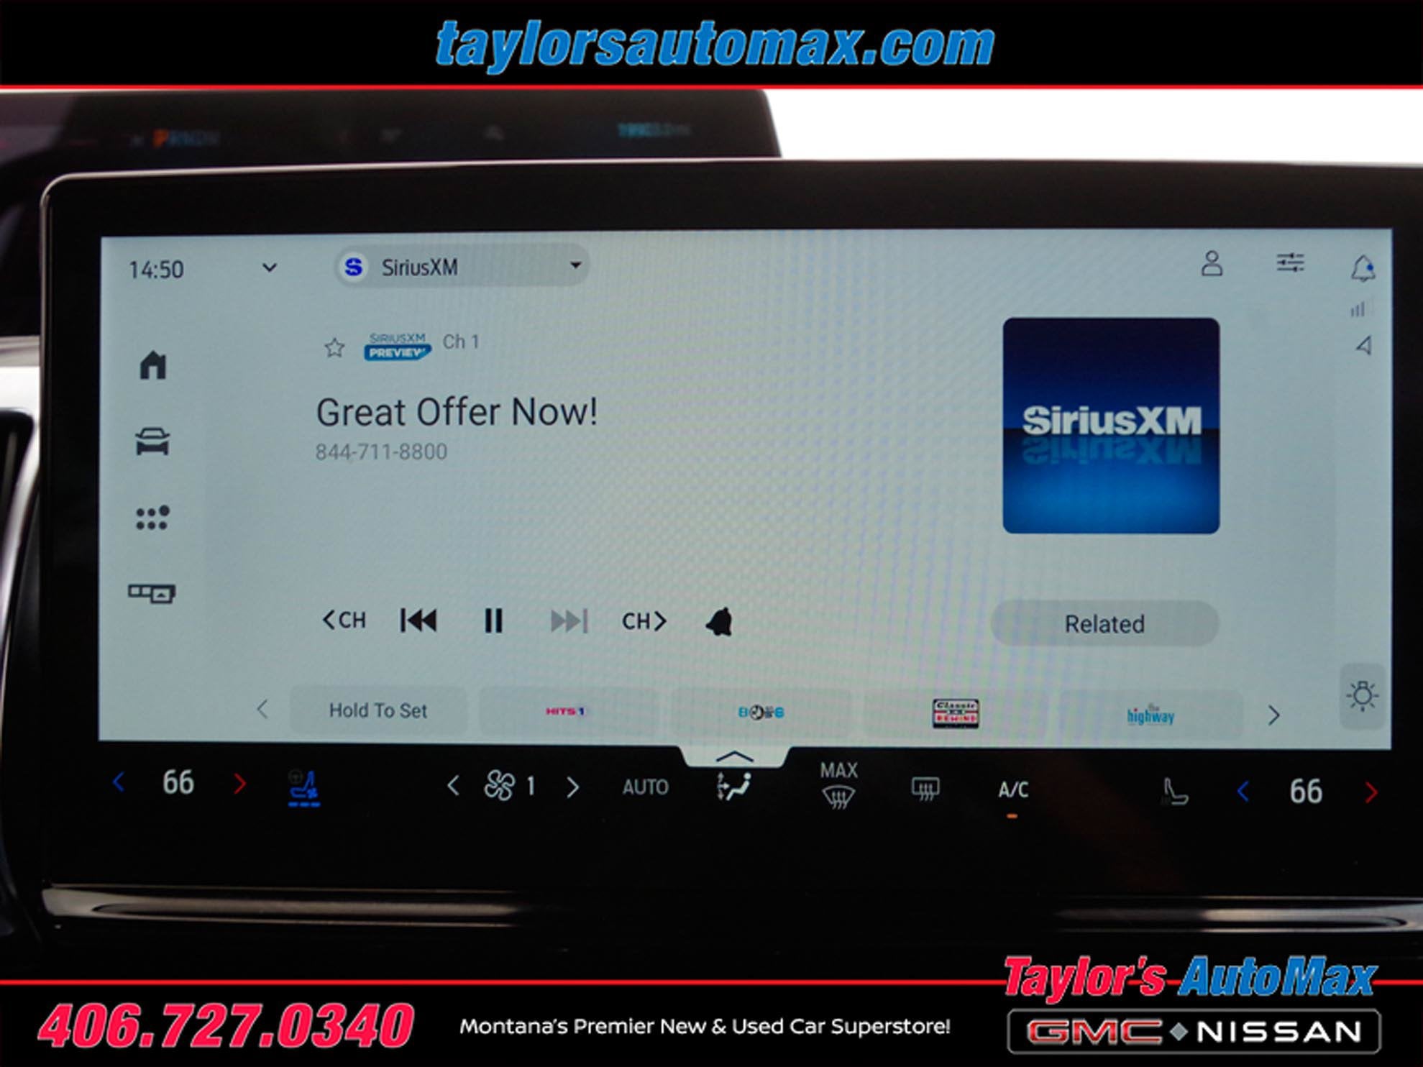Toggle the passenger seat climate icon

point(1175,792)
